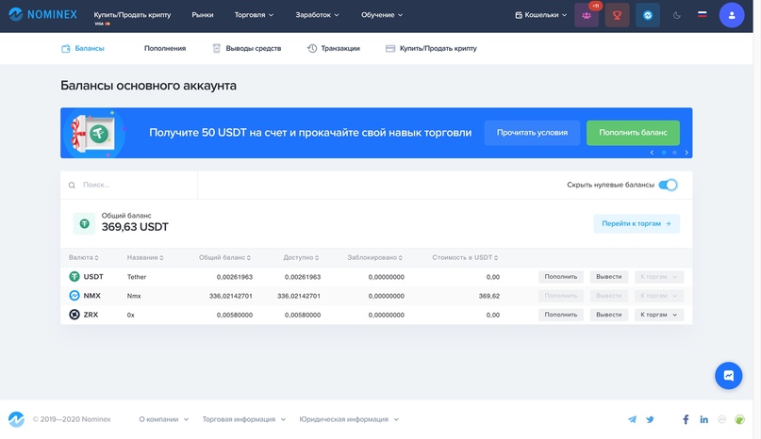Viewport: 761px width, 439px height.
Task: Click the gift box banner image
Action: (93, 133)
